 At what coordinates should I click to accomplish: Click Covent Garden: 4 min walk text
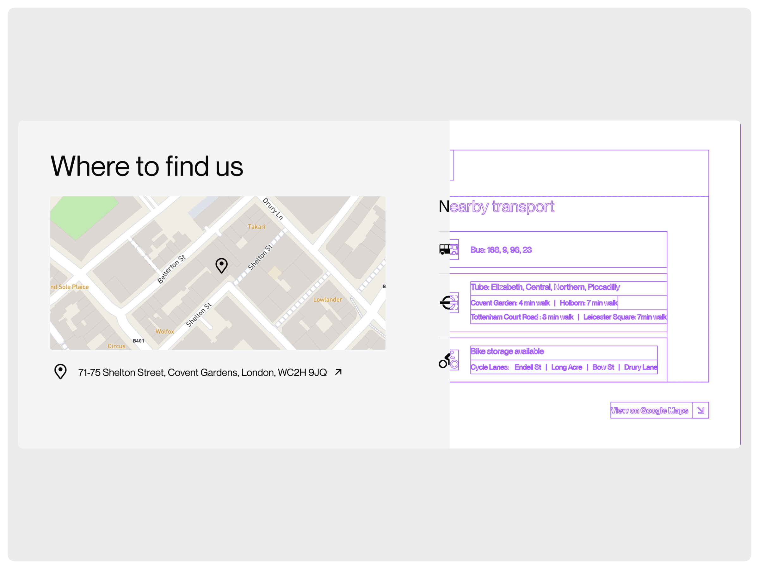pos(510,303)
